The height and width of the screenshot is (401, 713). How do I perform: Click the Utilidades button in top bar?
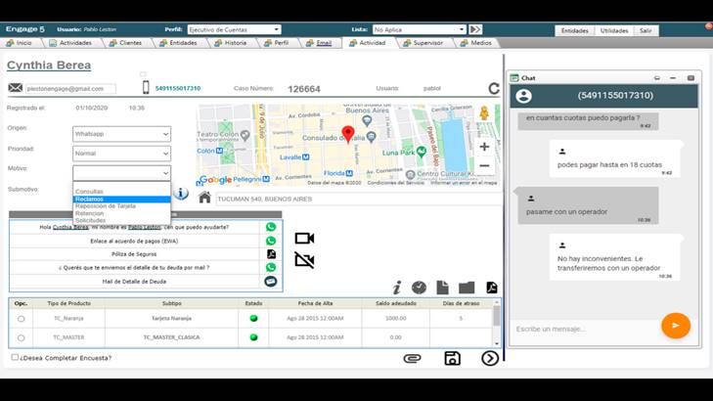click(x=614, y=30)
